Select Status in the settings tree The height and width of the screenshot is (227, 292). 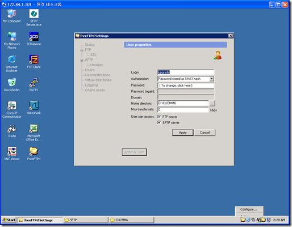90,45
